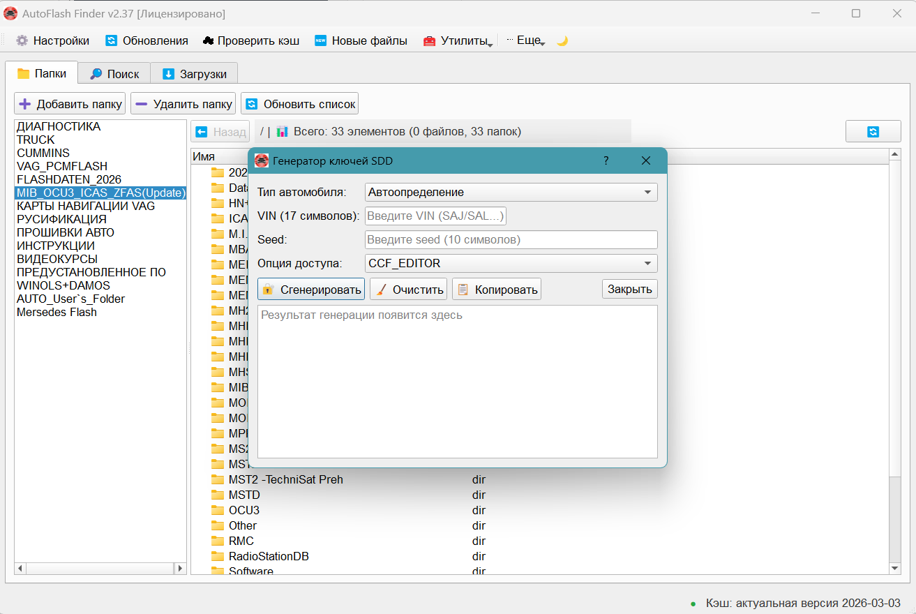916x614 pixels.
Task: Click folder icon of RadioStationDB row
Action: [218, 556]
